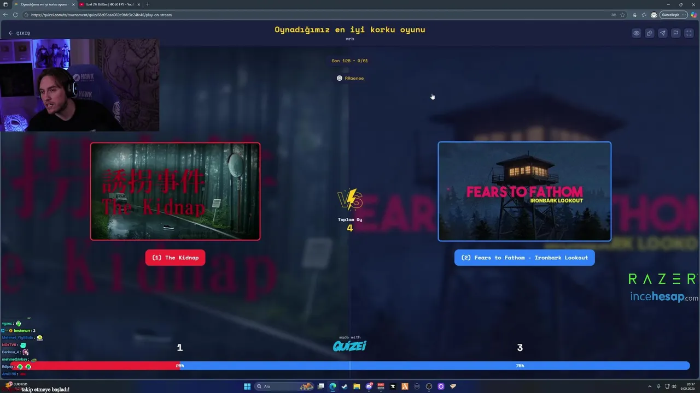Image resolution: width=700 pixels, height=393 pixels.
Task: Open the browser profile avatar
Action: [654, 15]
